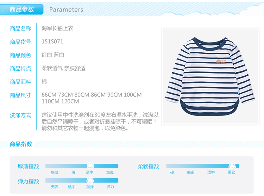
Task: Select 加厚 on the thickness scale
Action: (110, 172)
